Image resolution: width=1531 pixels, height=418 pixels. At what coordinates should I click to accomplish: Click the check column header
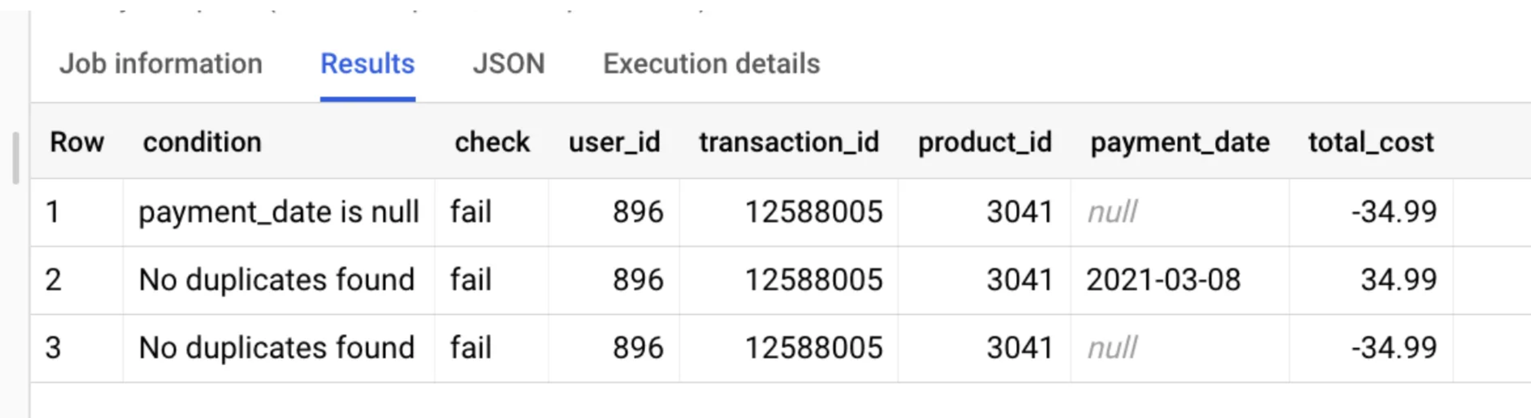(x=492, y=143)
